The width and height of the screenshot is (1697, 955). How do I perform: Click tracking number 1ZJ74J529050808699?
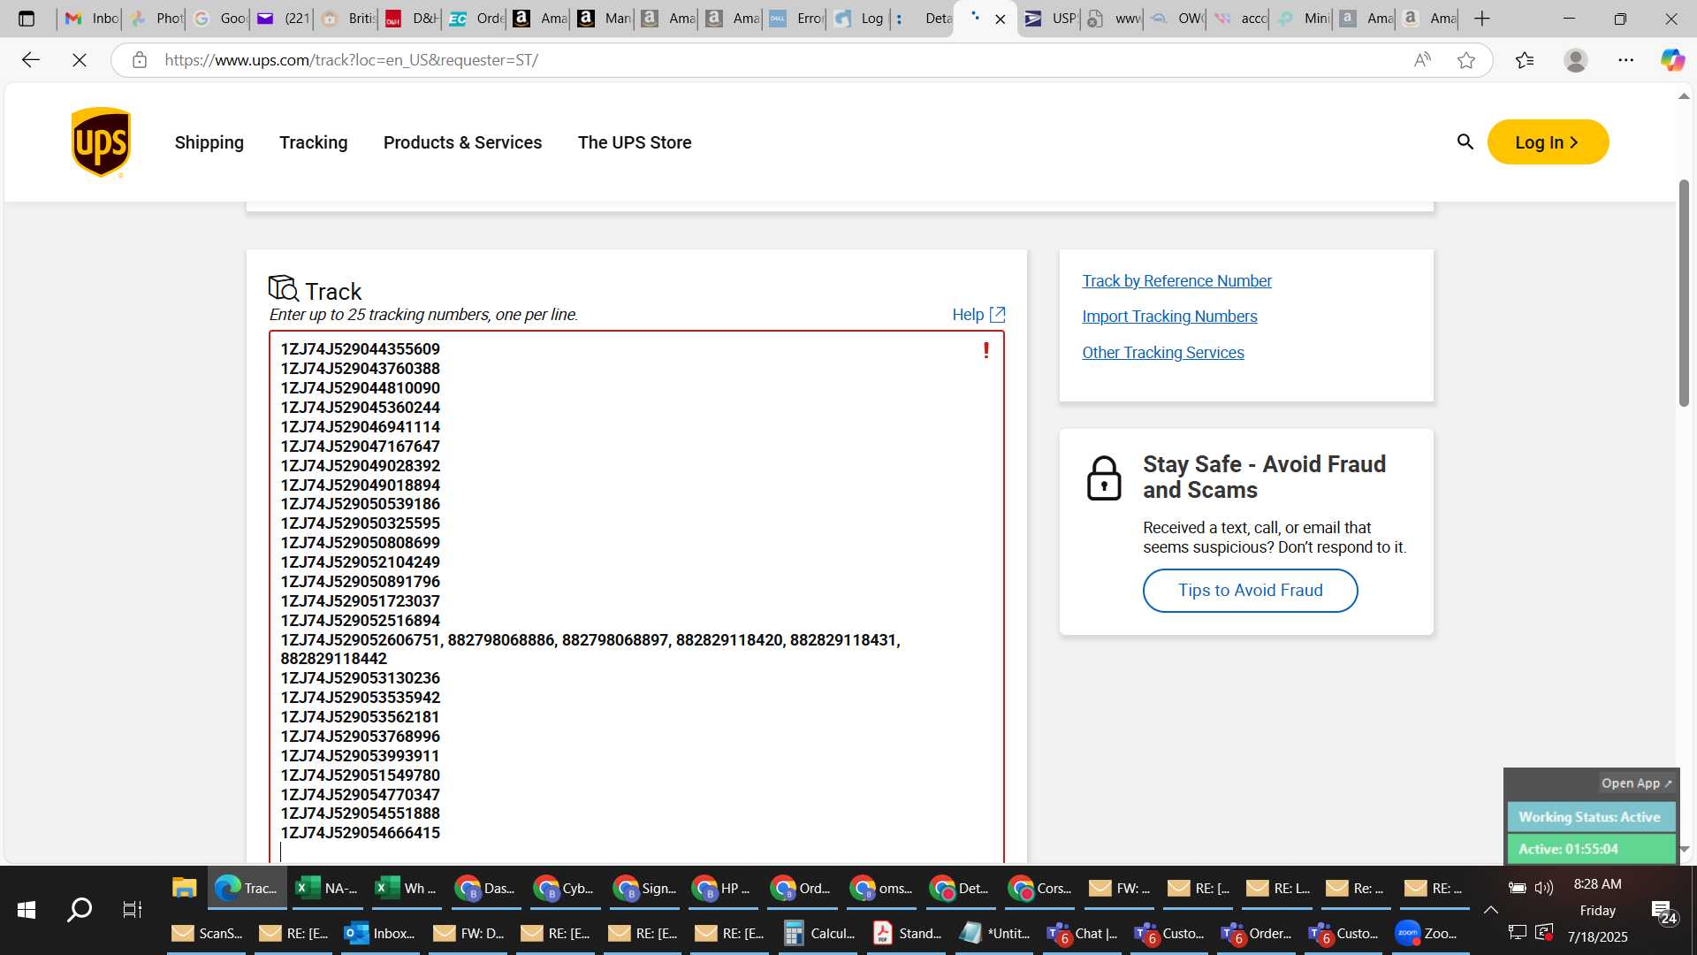360,542
